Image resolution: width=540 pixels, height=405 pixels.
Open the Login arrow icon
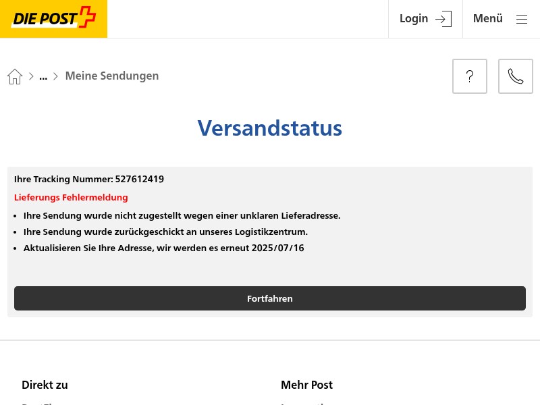point(443,19)
